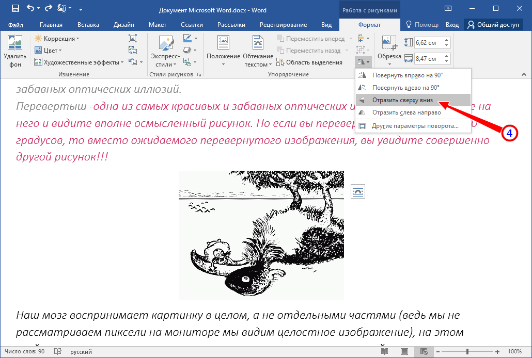Screen dimensions: 532x358
Task: Click the Помощь search box
Action: pyautogui.click(x=423, y=25)
